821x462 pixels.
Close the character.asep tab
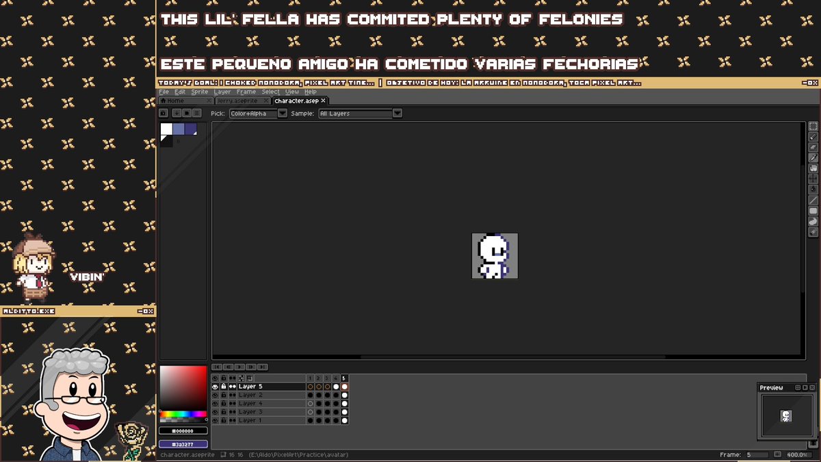tap(323, 101)
